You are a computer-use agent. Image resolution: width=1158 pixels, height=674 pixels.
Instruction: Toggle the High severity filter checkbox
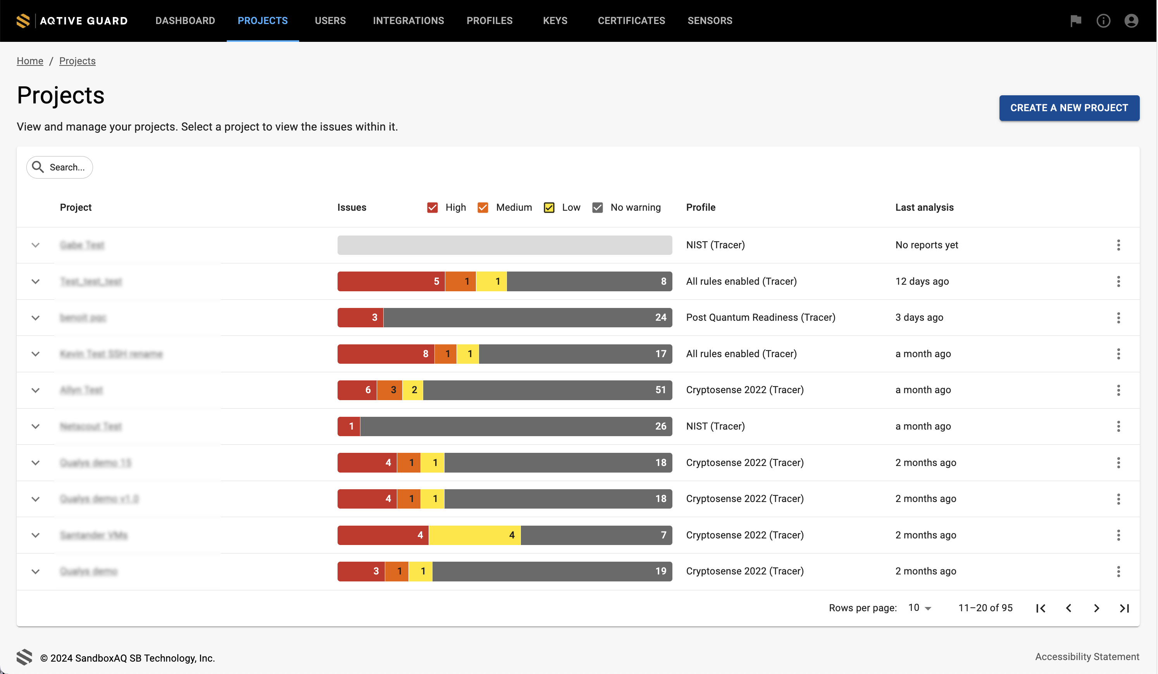point(433,207)
